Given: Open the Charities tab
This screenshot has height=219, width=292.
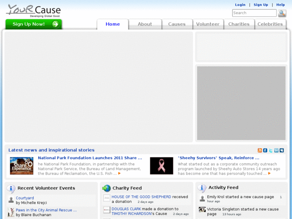Looking at the screenshot, I should [239, 24].
